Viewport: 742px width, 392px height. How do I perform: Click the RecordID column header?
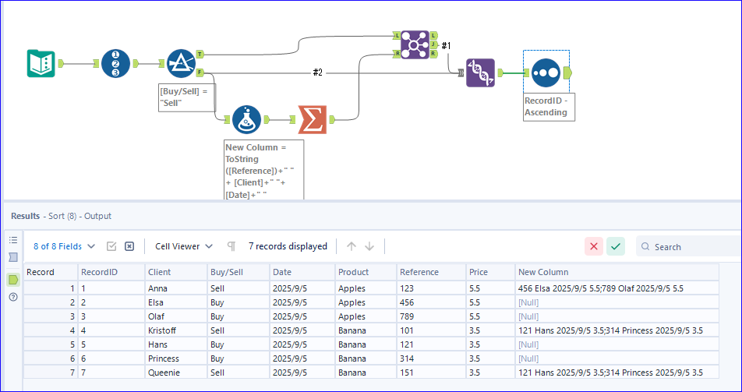(x=111, y=272)
